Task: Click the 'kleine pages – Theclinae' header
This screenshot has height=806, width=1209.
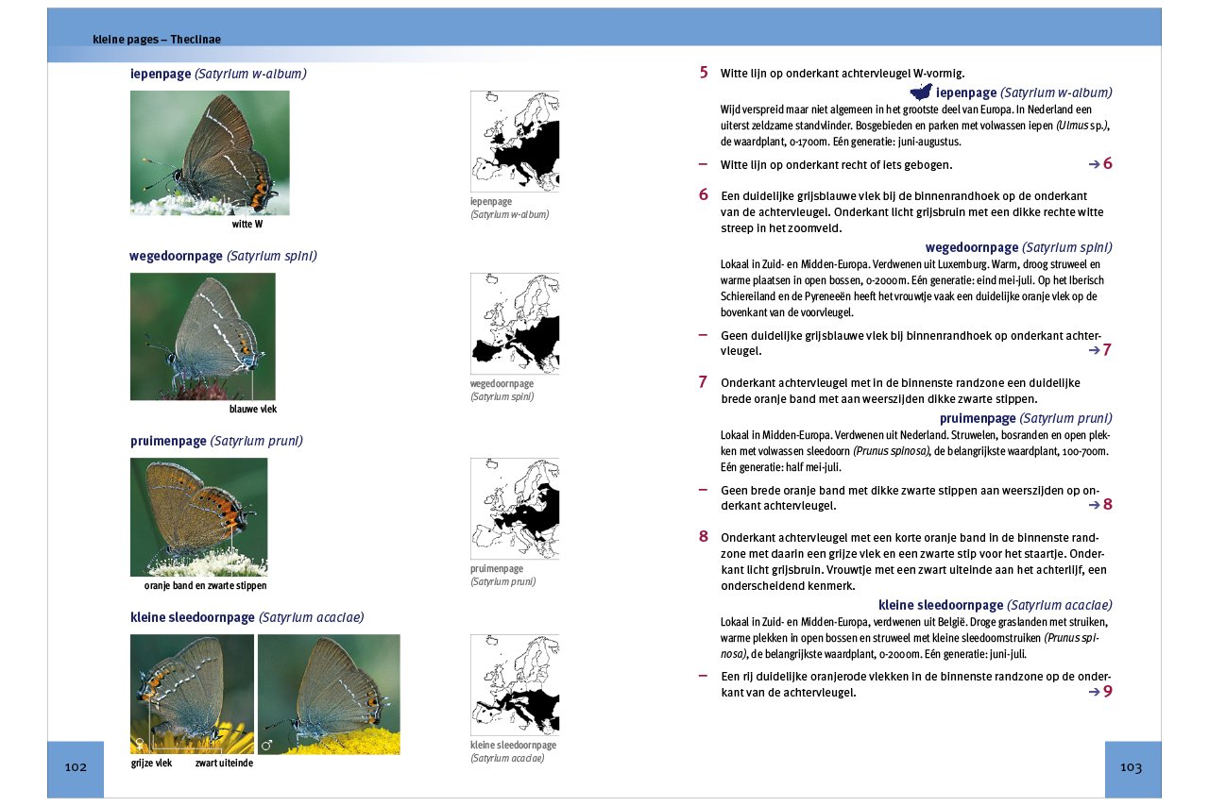Action: tap(157, 40)
